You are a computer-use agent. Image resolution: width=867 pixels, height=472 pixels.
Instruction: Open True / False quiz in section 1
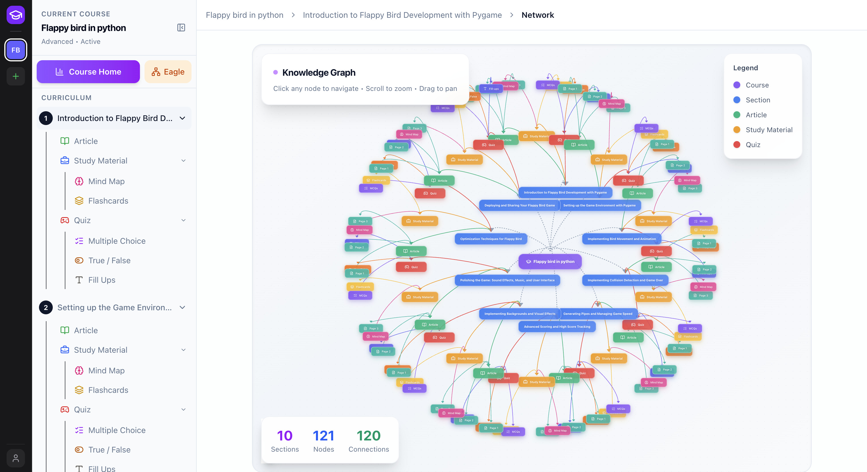pyautogui.click(x=109, y=261)
